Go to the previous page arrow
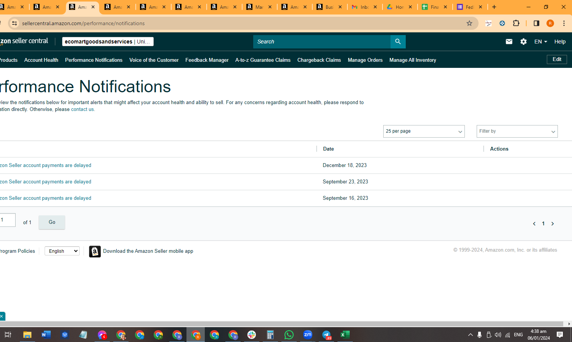The image size is (572, 342). pyautogui.click(x=534, y=224)
